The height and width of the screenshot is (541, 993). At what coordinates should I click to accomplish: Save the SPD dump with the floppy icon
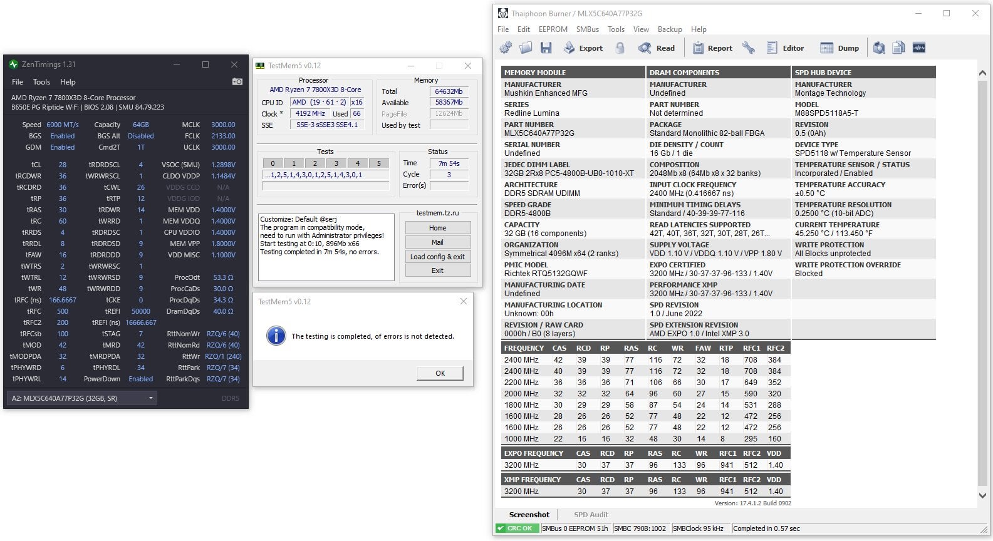(546, 48)
